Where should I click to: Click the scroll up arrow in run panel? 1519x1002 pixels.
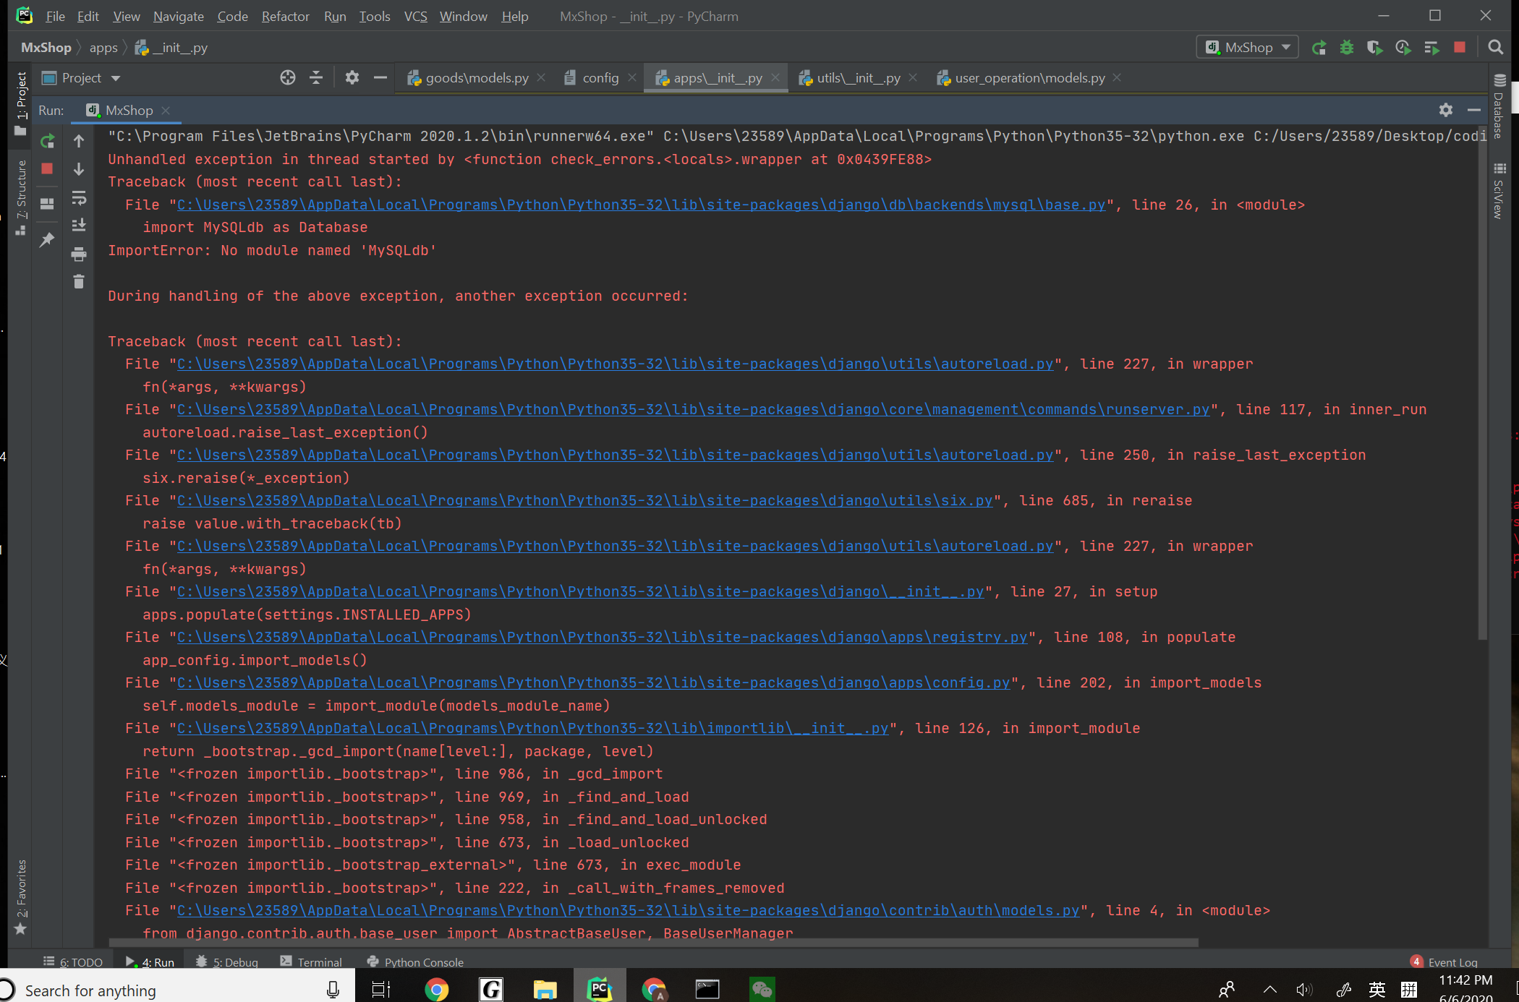[78, 140]
